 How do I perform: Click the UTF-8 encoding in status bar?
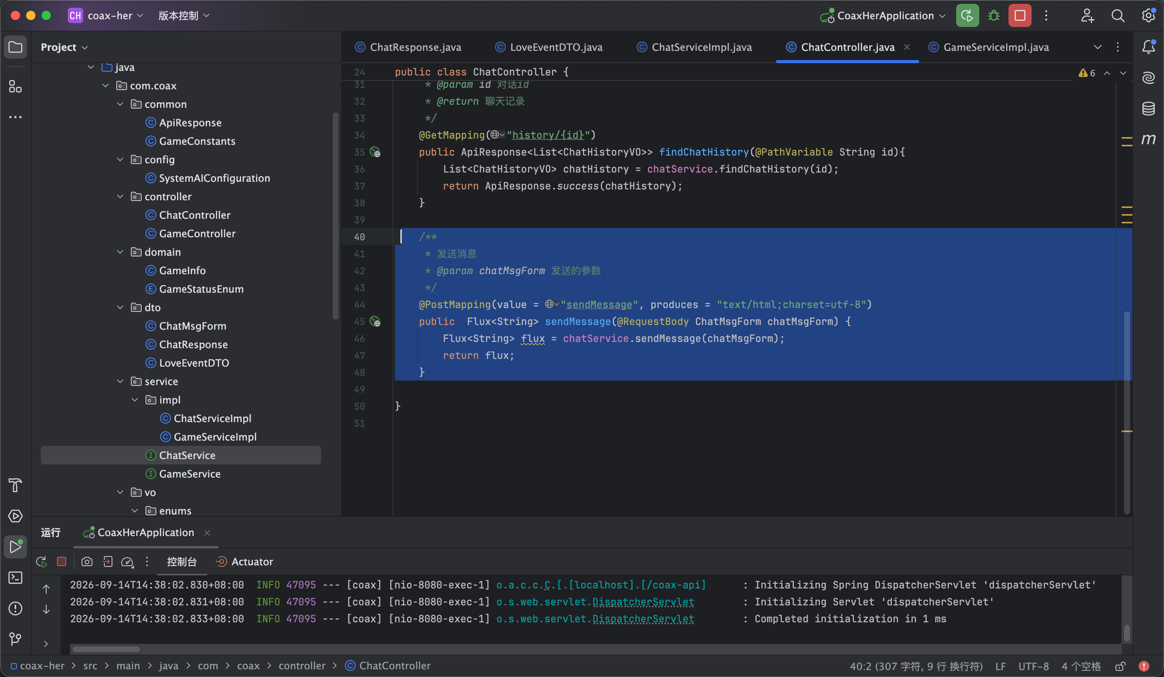click(1034, 666)
